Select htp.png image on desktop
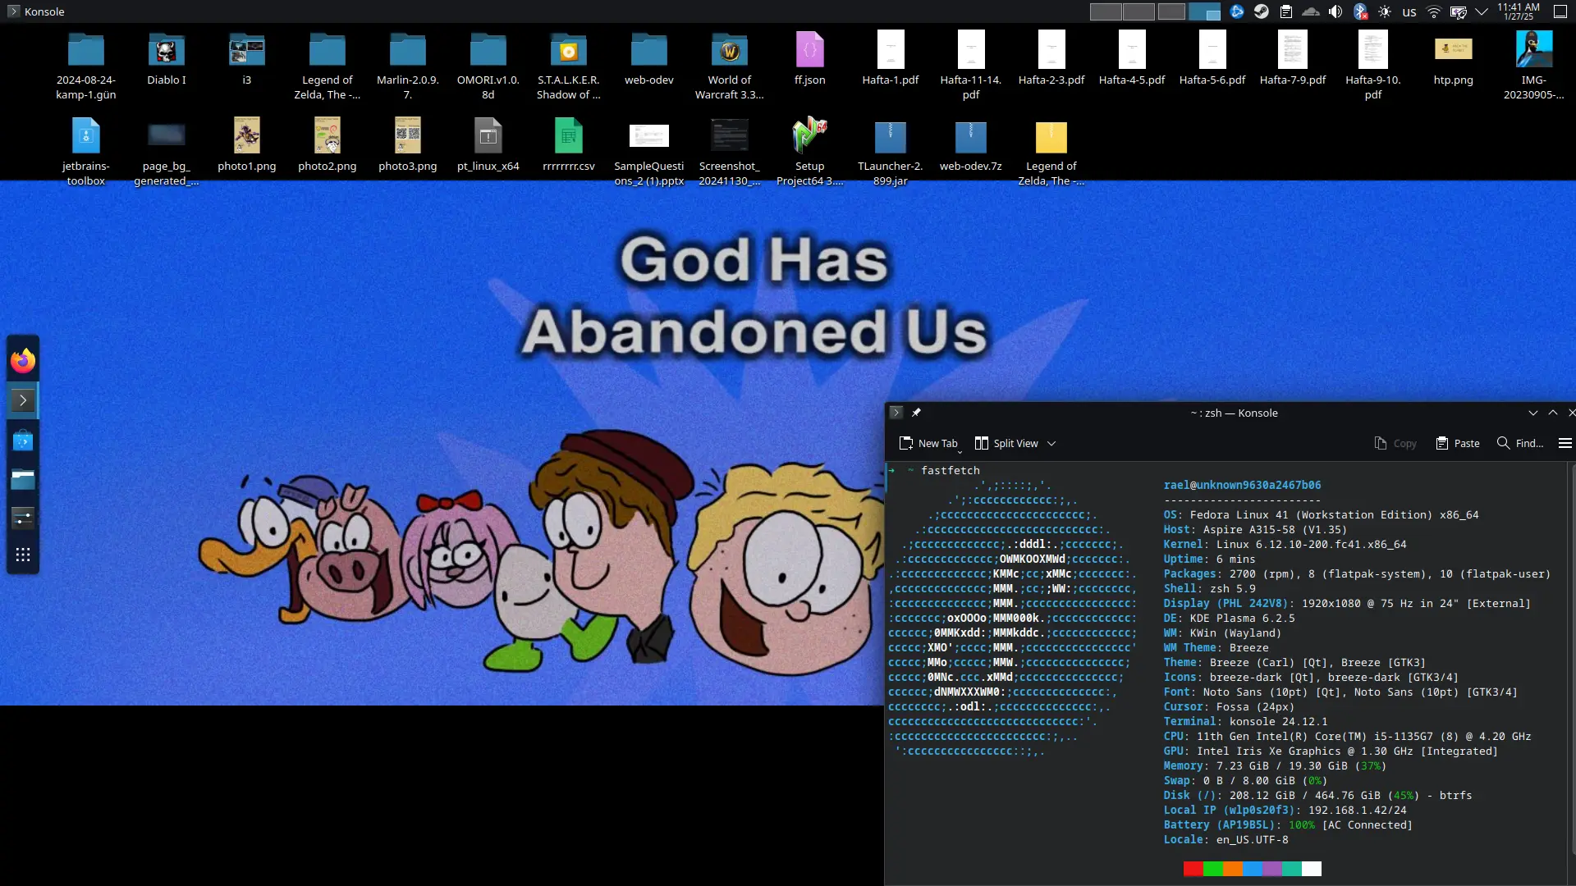 coord(1454,59)
